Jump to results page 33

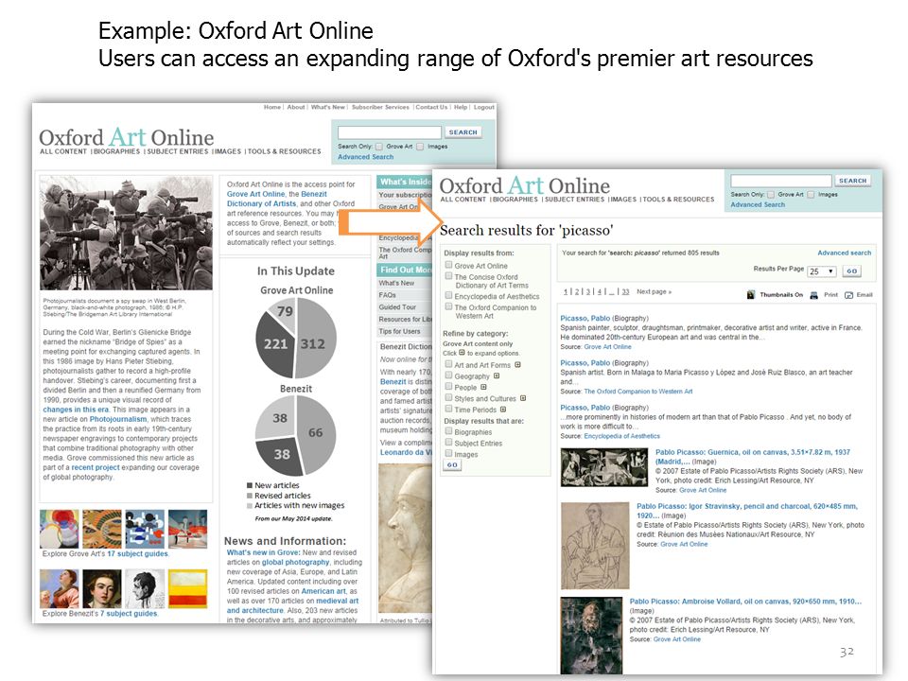click(625, 292)
